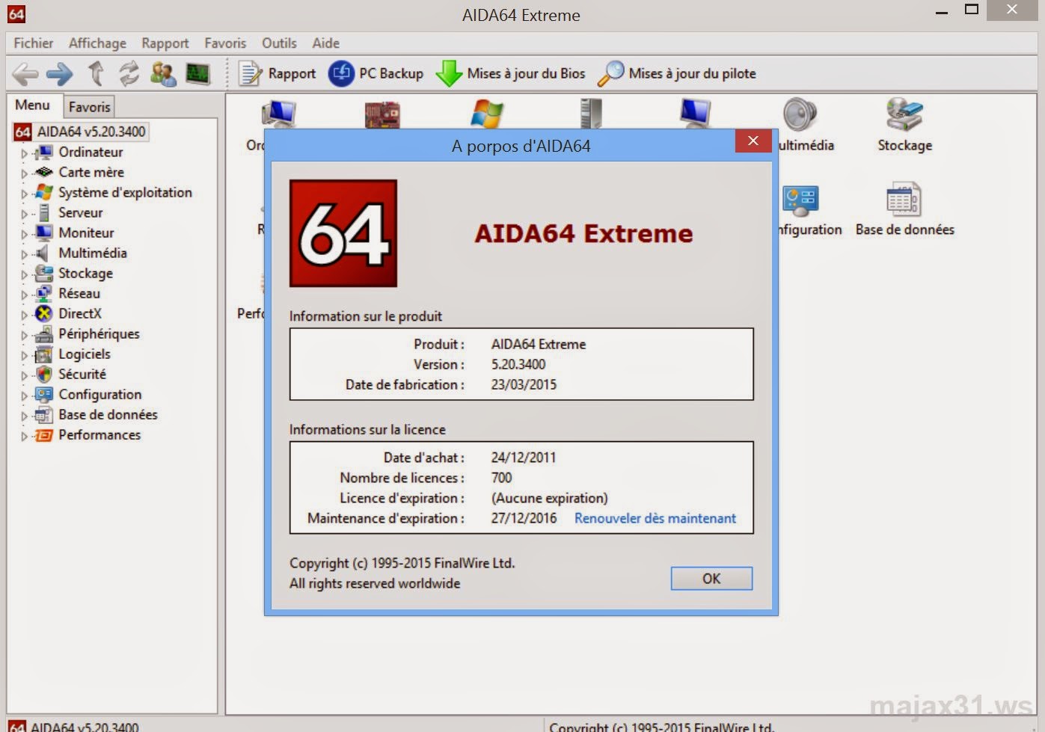1045x732 pixels.
Task: Expand the Moniteur tree node
Action: pos(24,233)
